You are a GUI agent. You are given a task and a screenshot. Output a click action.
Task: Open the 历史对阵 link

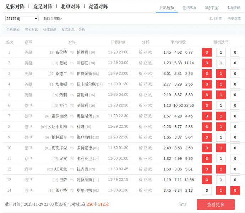tap(234, 18)
